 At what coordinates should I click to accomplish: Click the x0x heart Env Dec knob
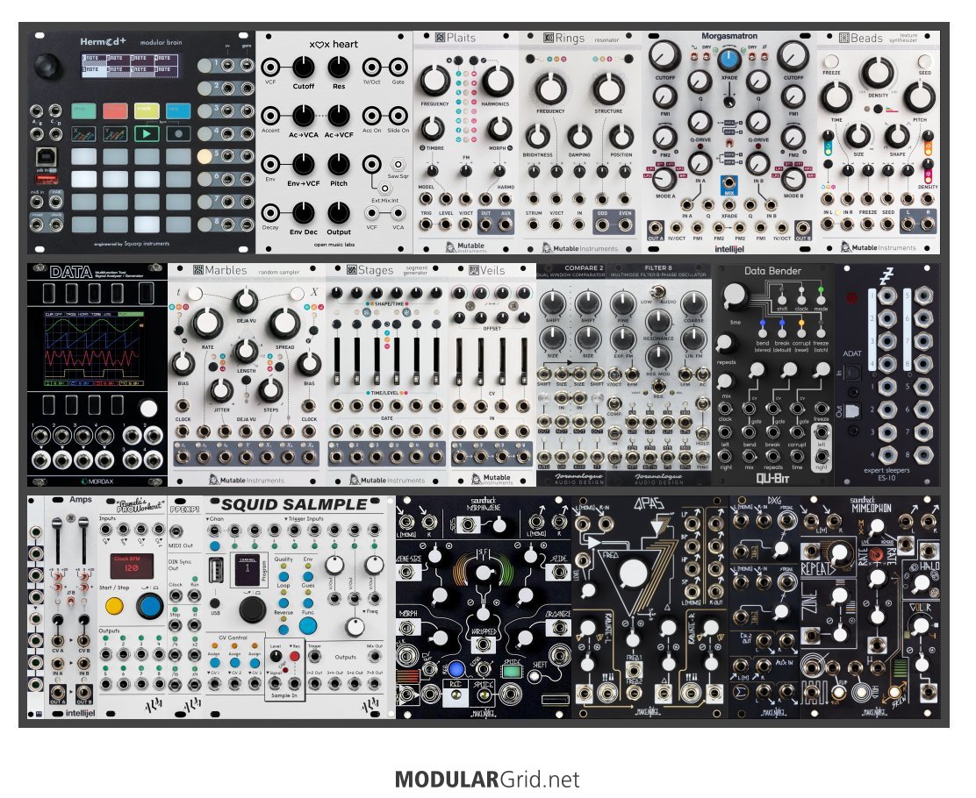click(303, 213)
